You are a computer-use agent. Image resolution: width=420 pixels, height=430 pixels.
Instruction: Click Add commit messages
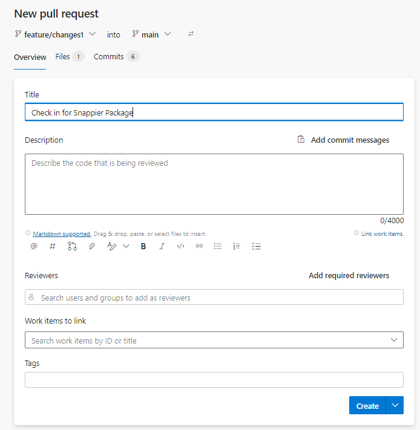coord(350,140)
